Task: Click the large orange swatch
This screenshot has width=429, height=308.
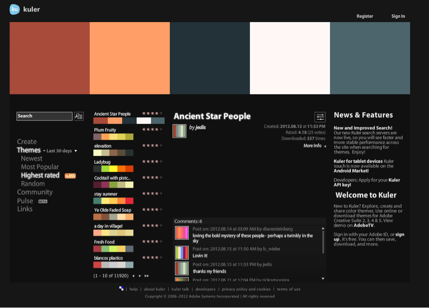Action: tap(130, 58)
